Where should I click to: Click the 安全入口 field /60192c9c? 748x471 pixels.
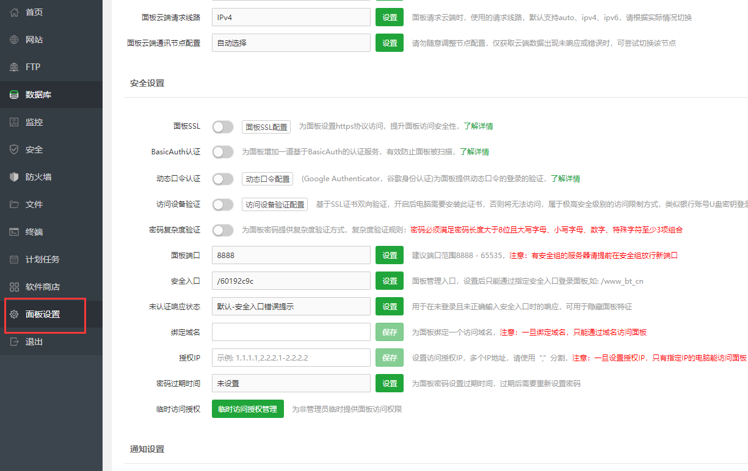[291, 281]
